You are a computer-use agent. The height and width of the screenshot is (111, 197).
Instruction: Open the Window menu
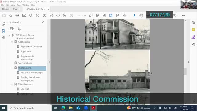point(26,5)
